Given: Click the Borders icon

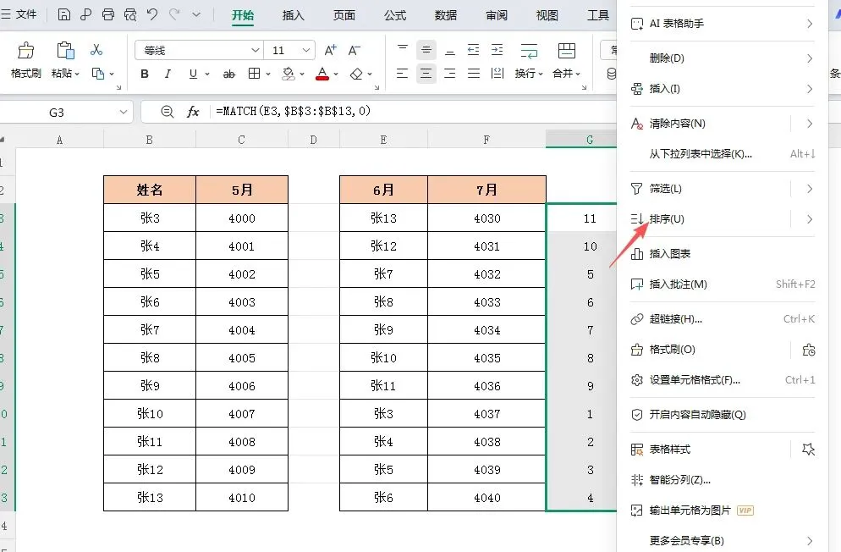Looking at the screenshot, I should [x=254, y=74].
